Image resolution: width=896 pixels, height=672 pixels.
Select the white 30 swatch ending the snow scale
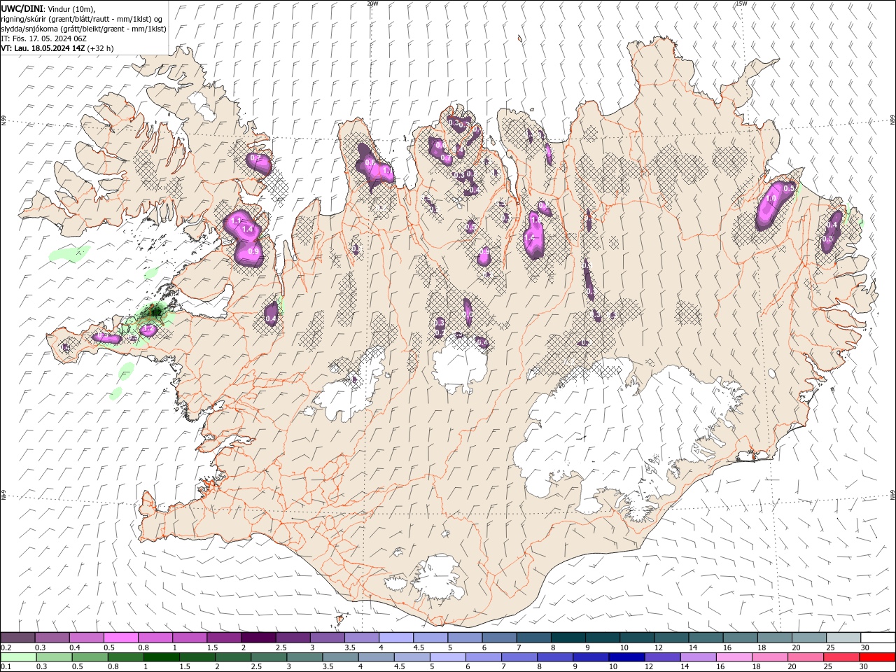[877, 637]
